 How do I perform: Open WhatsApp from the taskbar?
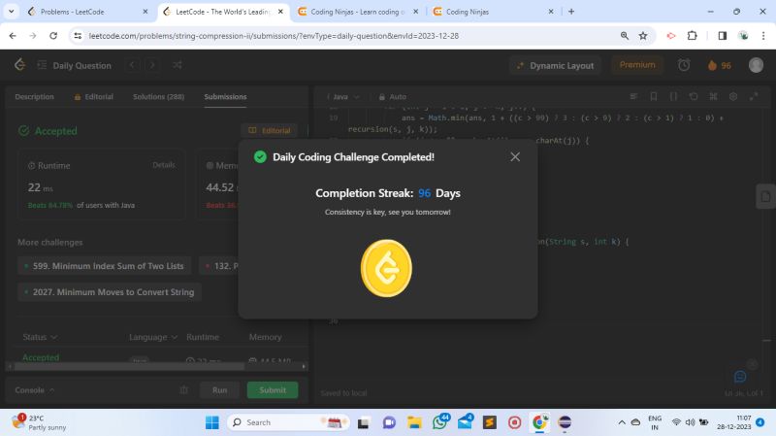pyautogui.click(x=439, y=422)
